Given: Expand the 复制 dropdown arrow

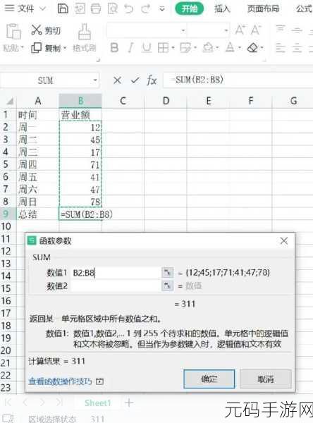Looking at the screenshot, I should [65, 49].
